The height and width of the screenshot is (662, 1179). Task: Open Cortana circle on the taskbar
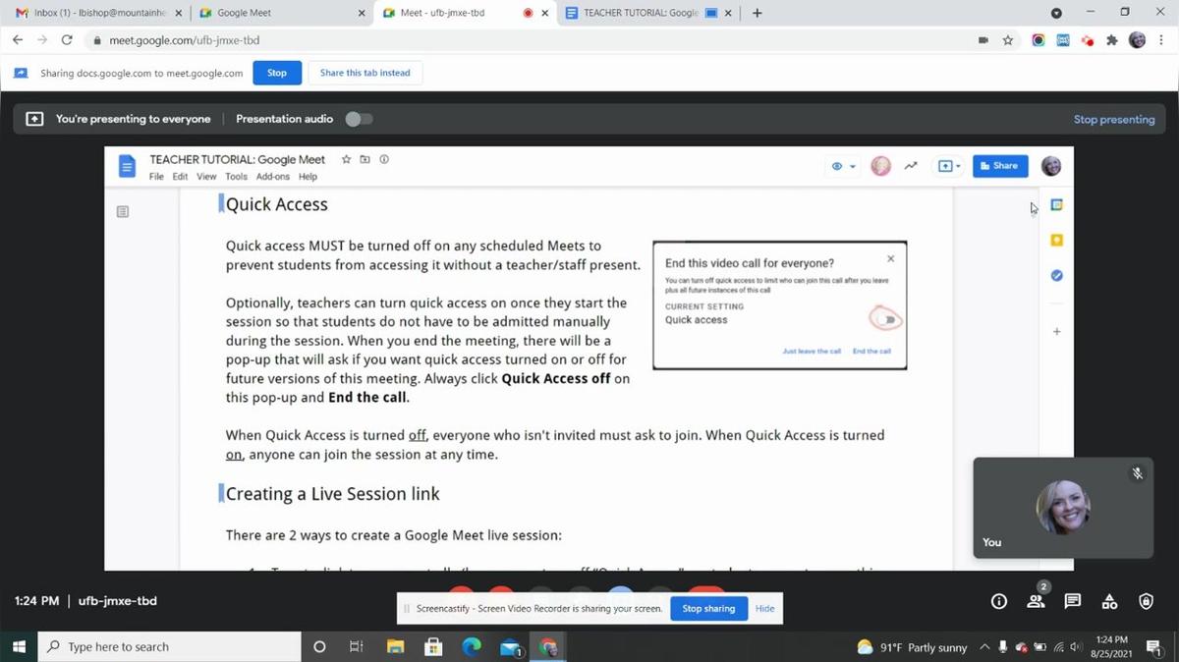(319, 646)
